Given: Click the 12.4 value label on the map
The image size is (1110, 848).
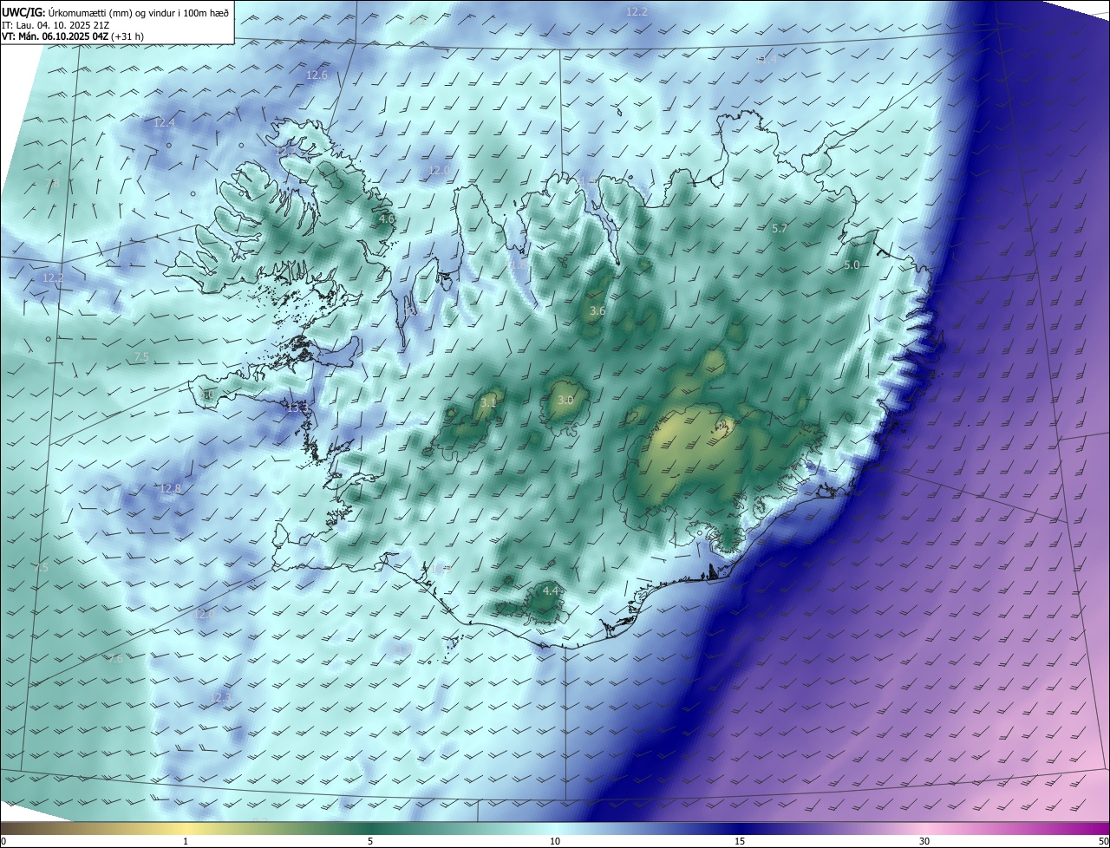Looking at the screenshot, I should coord(164,123).
